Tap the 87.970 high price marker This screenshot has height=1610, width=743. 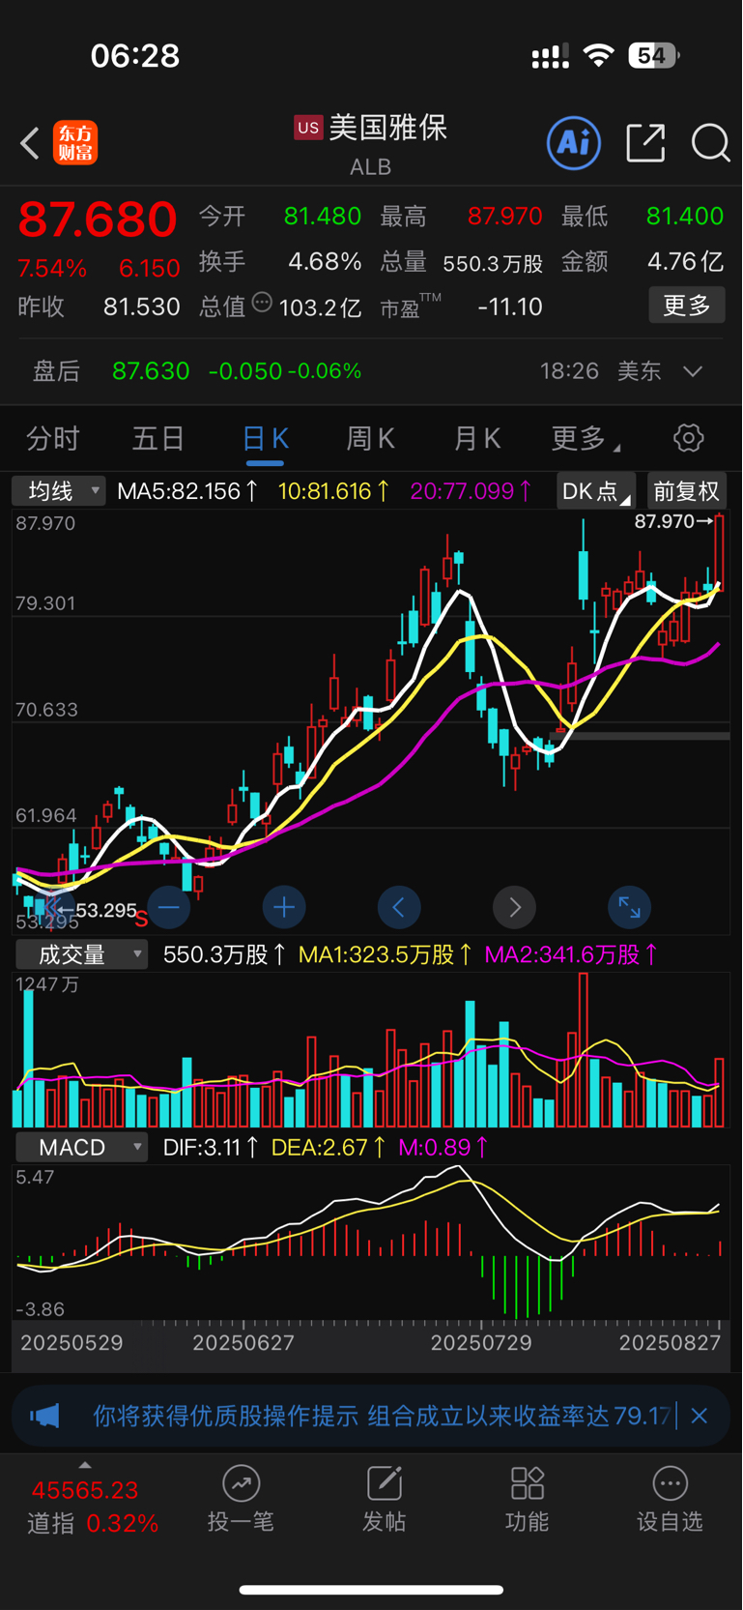(x=673, y=522)
